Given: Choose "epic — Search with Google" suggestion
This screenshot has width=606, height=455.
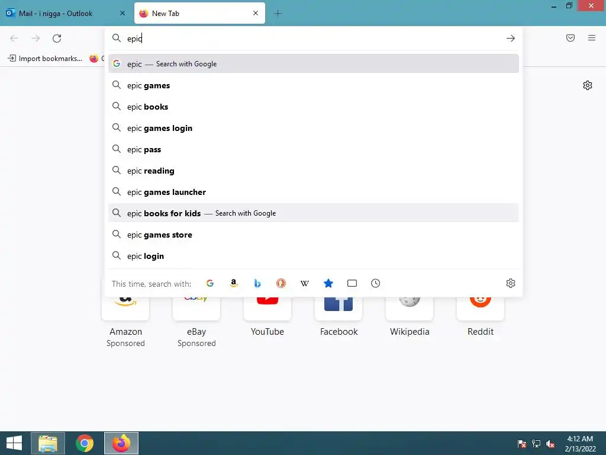Looking at the screenshot, I should [x=314, y=64].
